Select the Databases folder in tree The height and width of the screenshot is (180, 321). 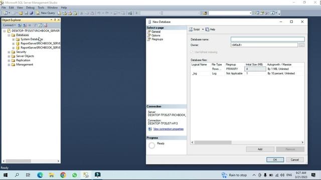coord(22,35)
